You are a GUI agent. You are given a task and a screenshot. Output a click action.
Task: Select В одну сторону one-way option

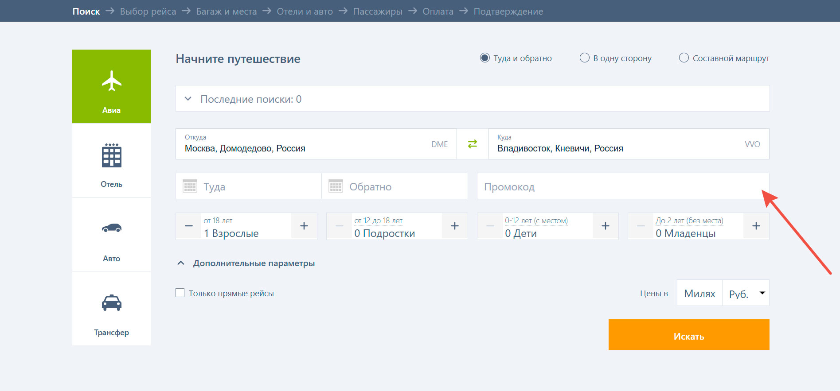585,58
